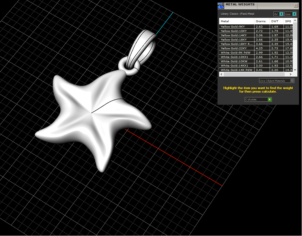Select the Yellow Gold:9KY row

click(x=256, y=27)
